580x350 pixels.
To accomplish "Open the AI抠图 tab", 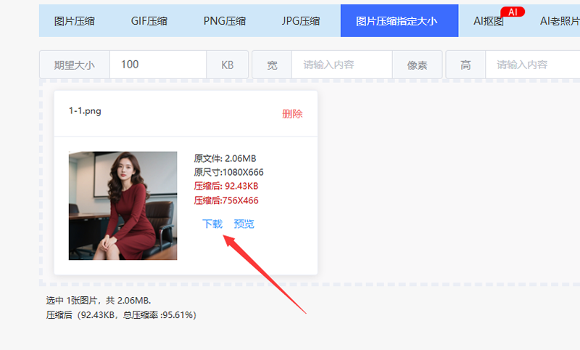I will point(488,22).
